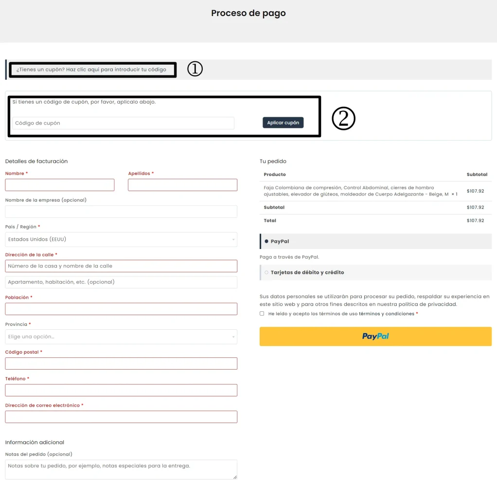
Task: Focus the Teléfono input field
Action: (x=121, y=390)
